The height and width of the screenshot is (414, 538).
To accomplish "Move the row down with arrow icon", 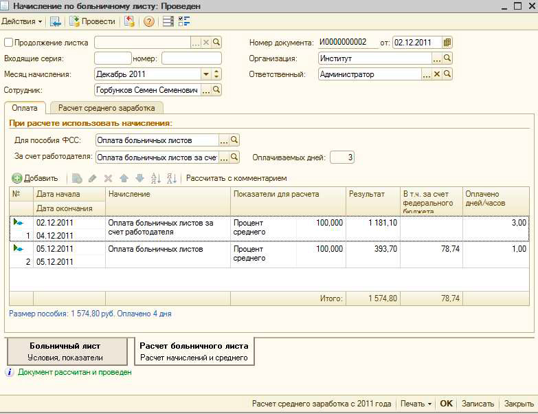I will 139,178.
